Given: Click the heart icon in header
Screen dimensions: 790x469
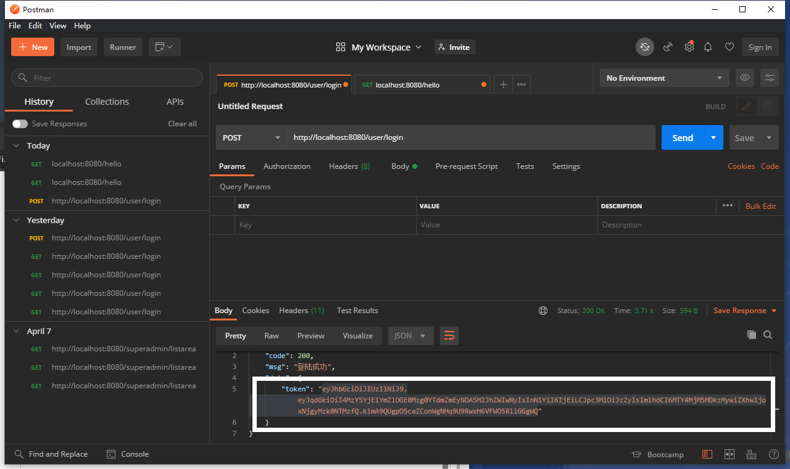Looking at the screenshot, I should pos(729,47).
